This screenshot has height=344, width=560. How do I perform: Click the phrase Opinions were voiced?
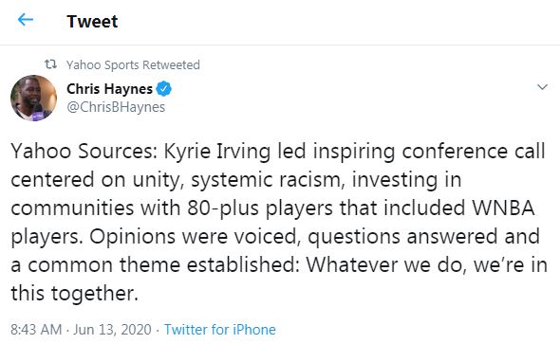(195, 237)
